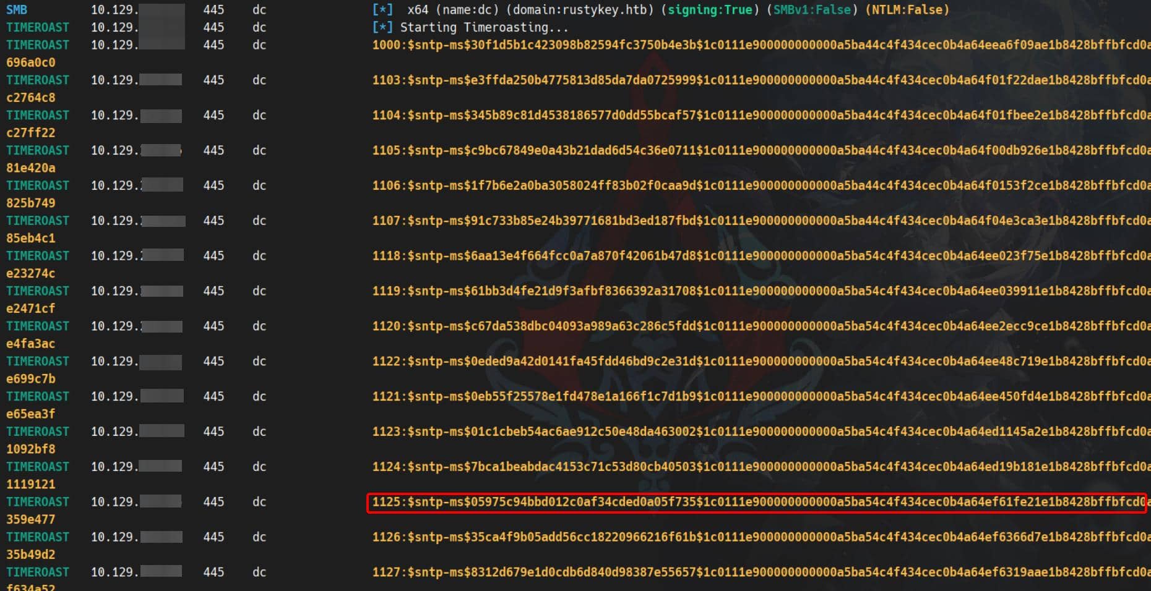
Task: Click port "445" on the SMB row
Action: (x=213, y=10)
